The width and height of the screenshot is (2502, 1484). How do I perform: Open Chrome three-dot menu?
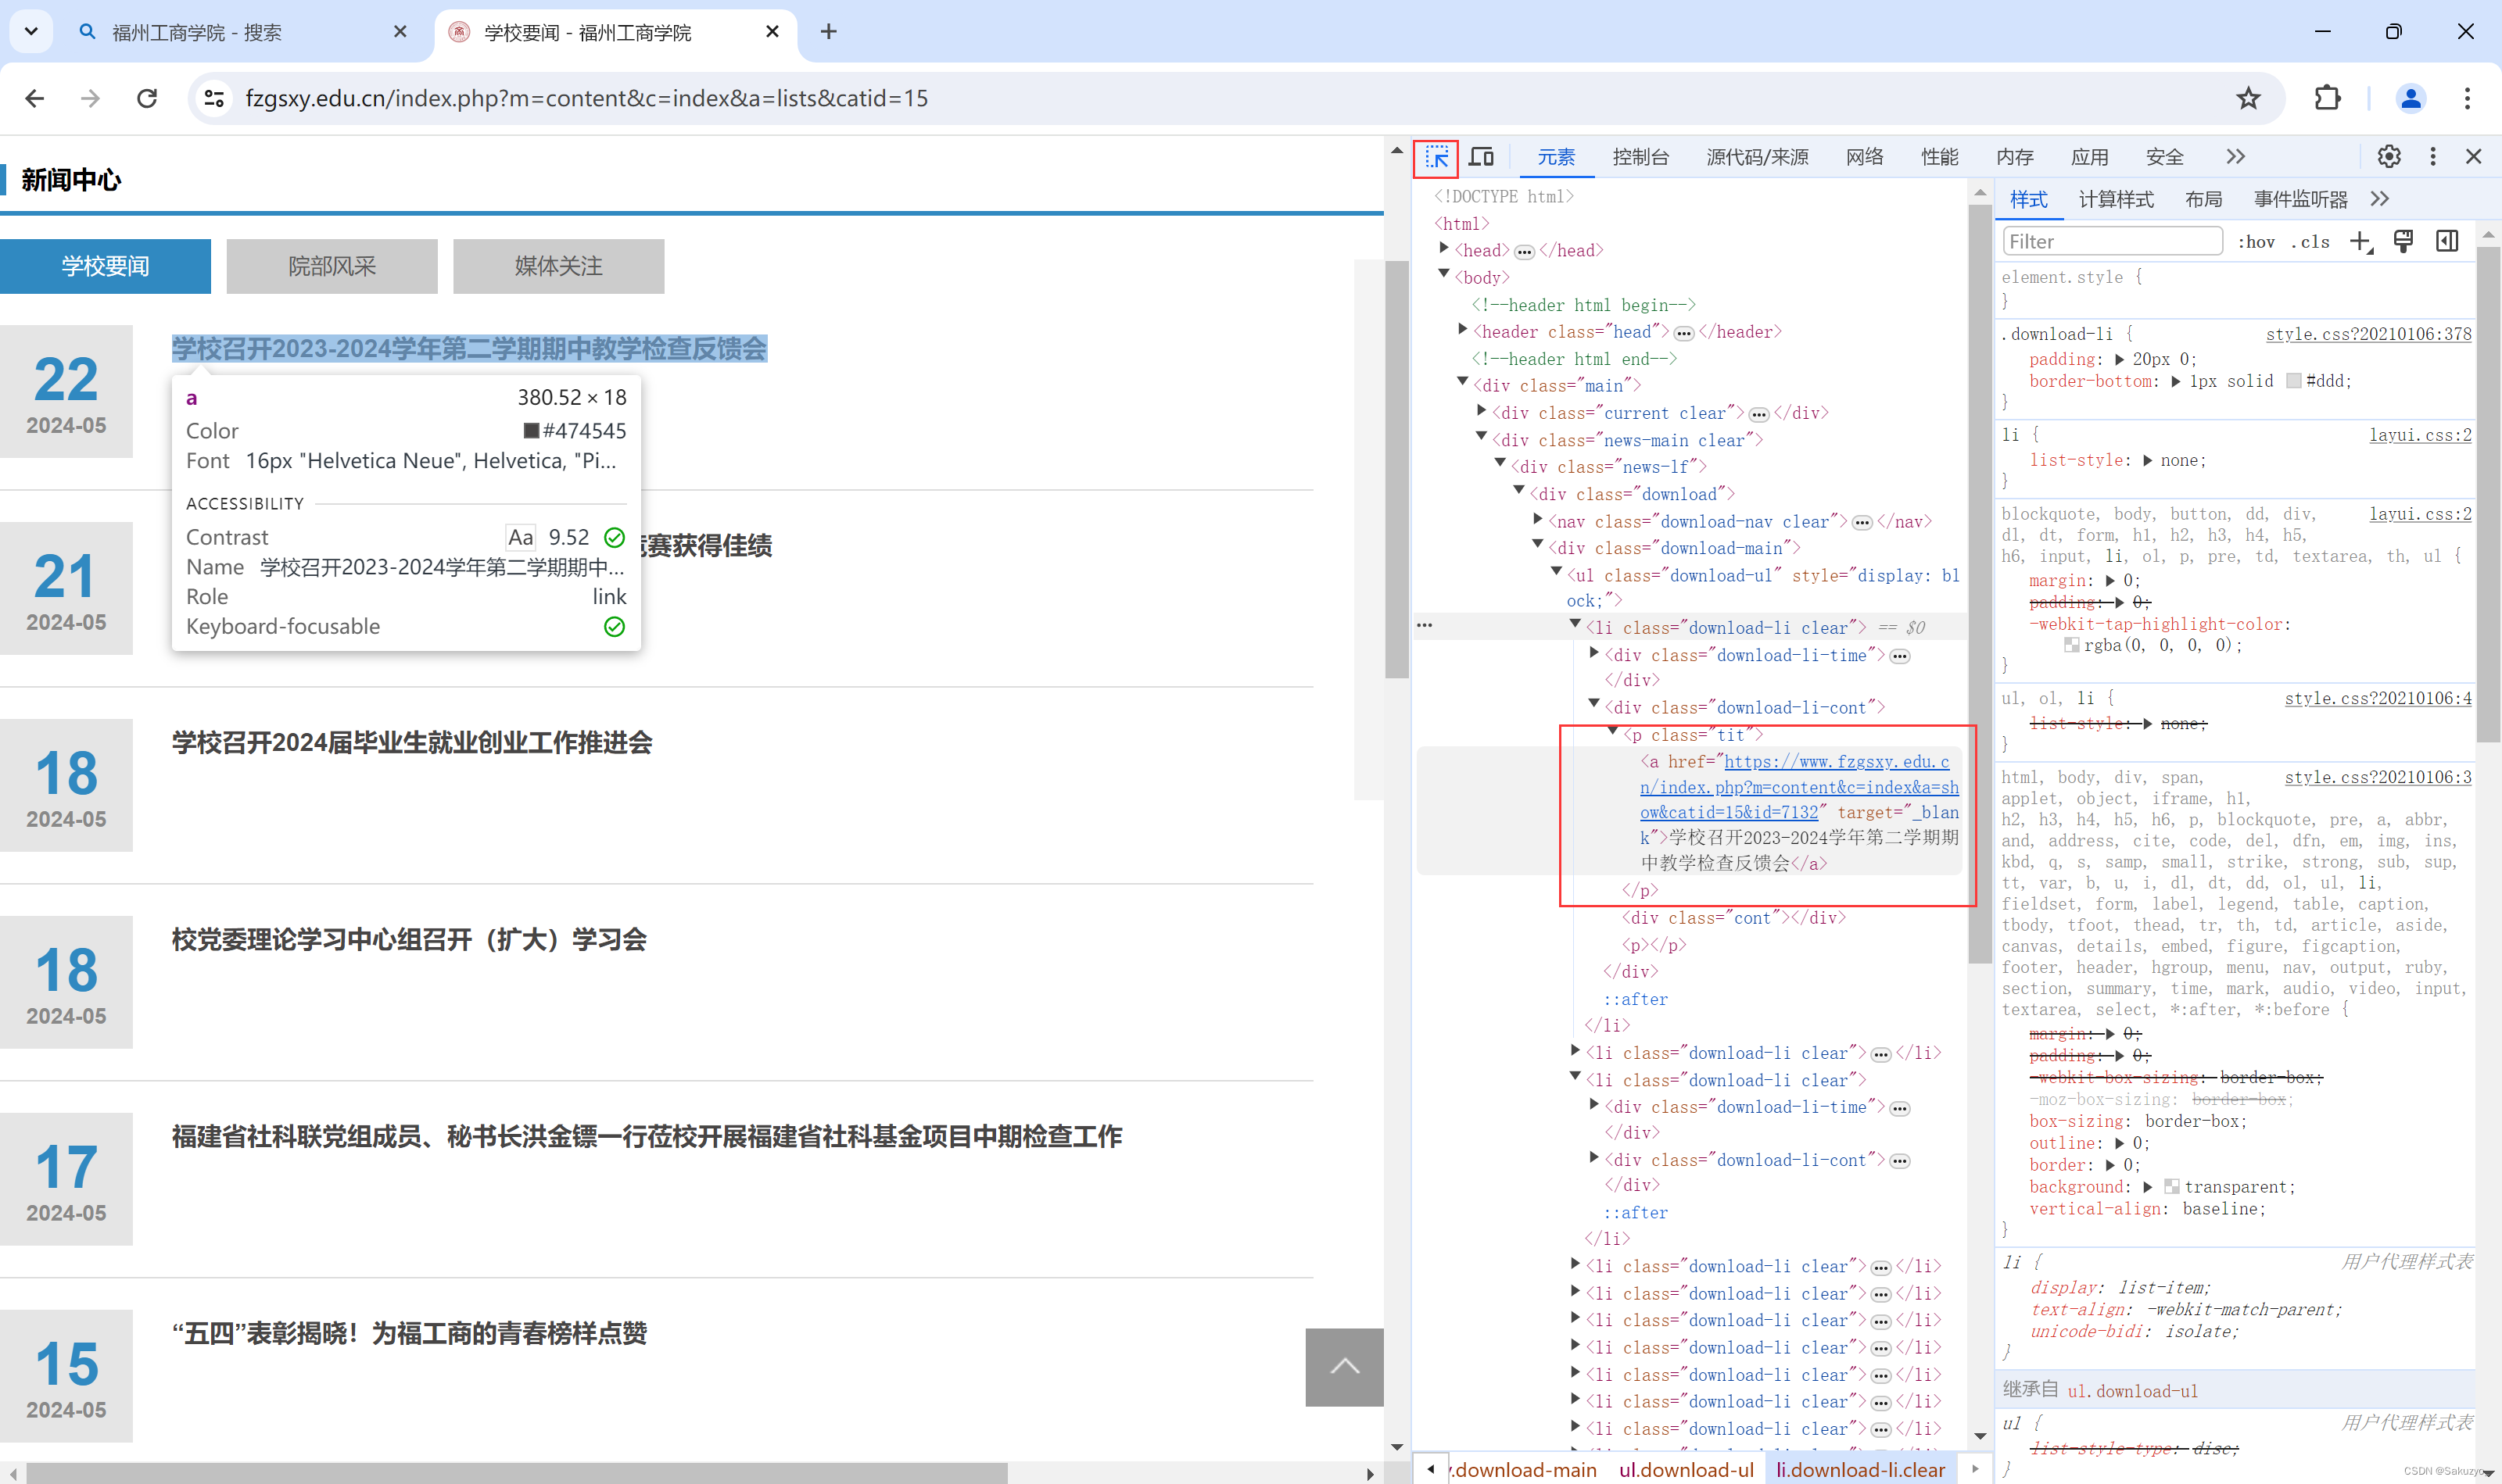click(x=2467, y=98)
